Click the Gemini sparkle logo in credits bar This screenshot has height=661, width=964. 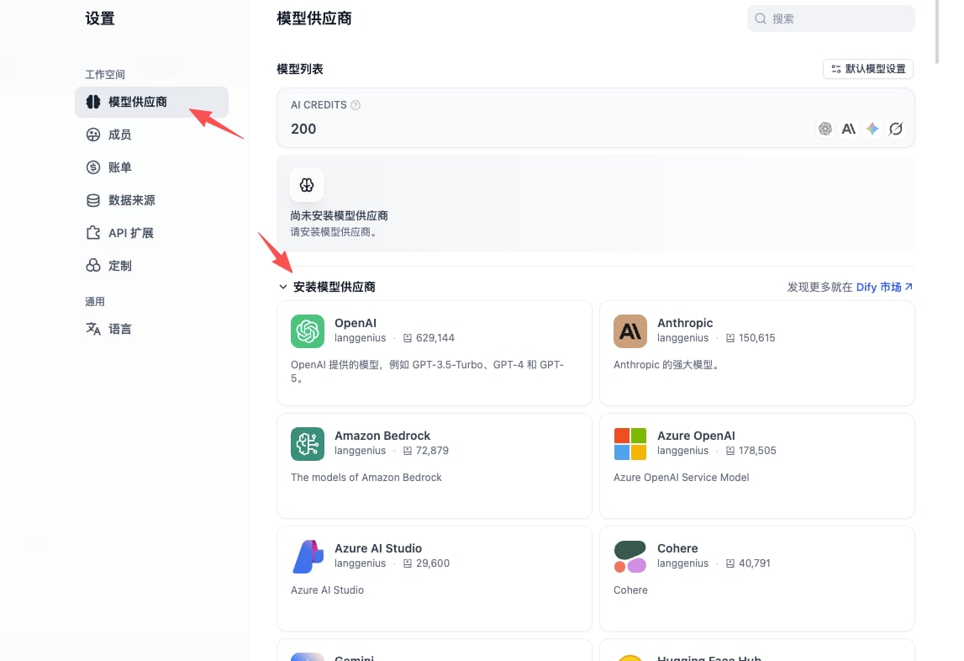872,129
